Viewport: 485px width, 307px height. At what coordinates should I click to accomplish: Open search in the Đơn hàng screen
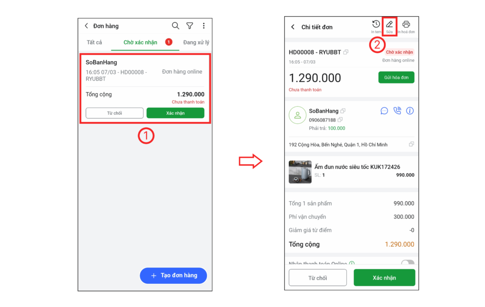tap(175, 26)
